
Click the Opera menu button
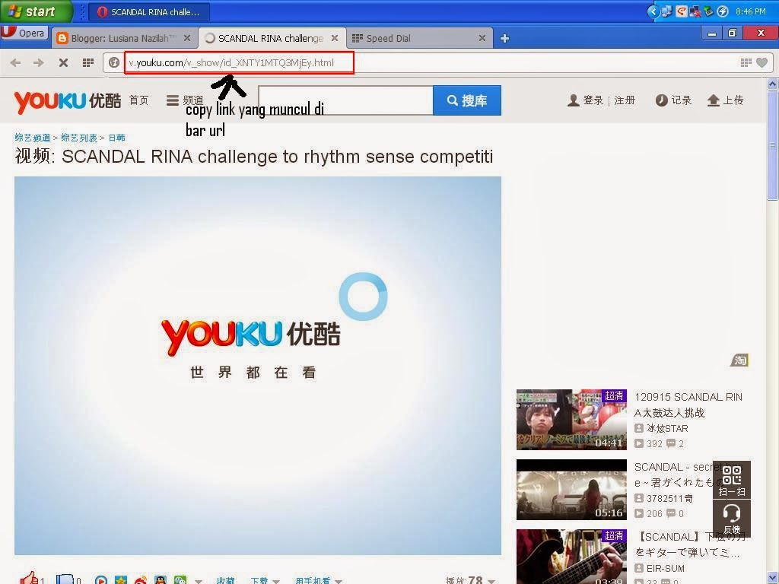click(x=24, y=33)
